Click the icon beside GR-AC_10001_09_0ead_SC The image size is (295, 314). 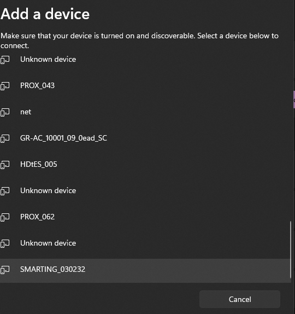[x=5, y=138]
